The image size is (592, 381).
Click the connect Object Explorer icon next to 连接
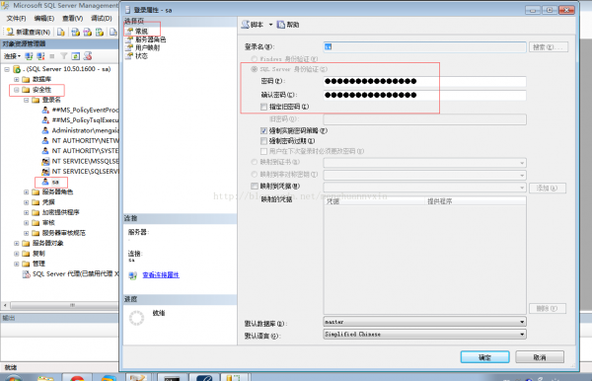tap(29, 56)
